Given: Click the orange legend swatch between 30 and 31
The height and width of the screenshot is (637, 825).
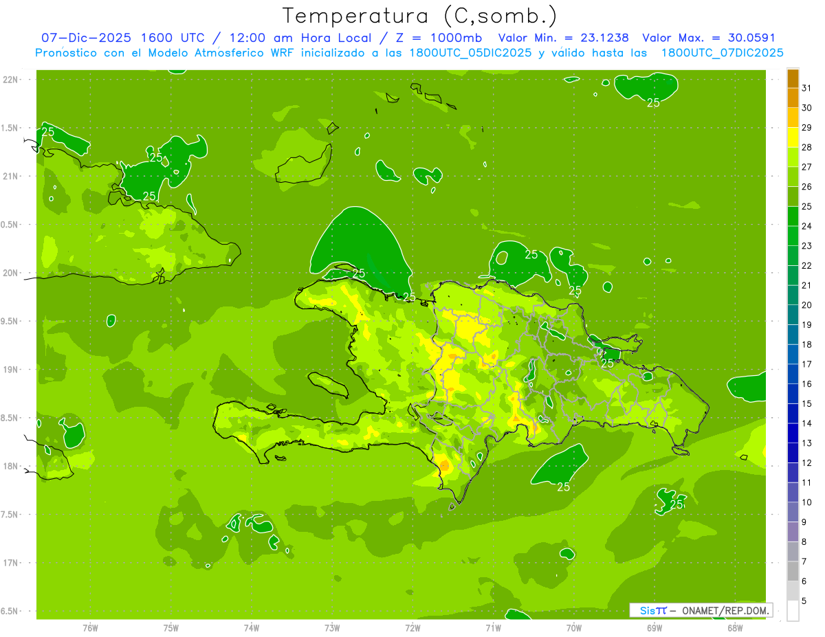Looking at the screenshot, I should click(793, 98).
